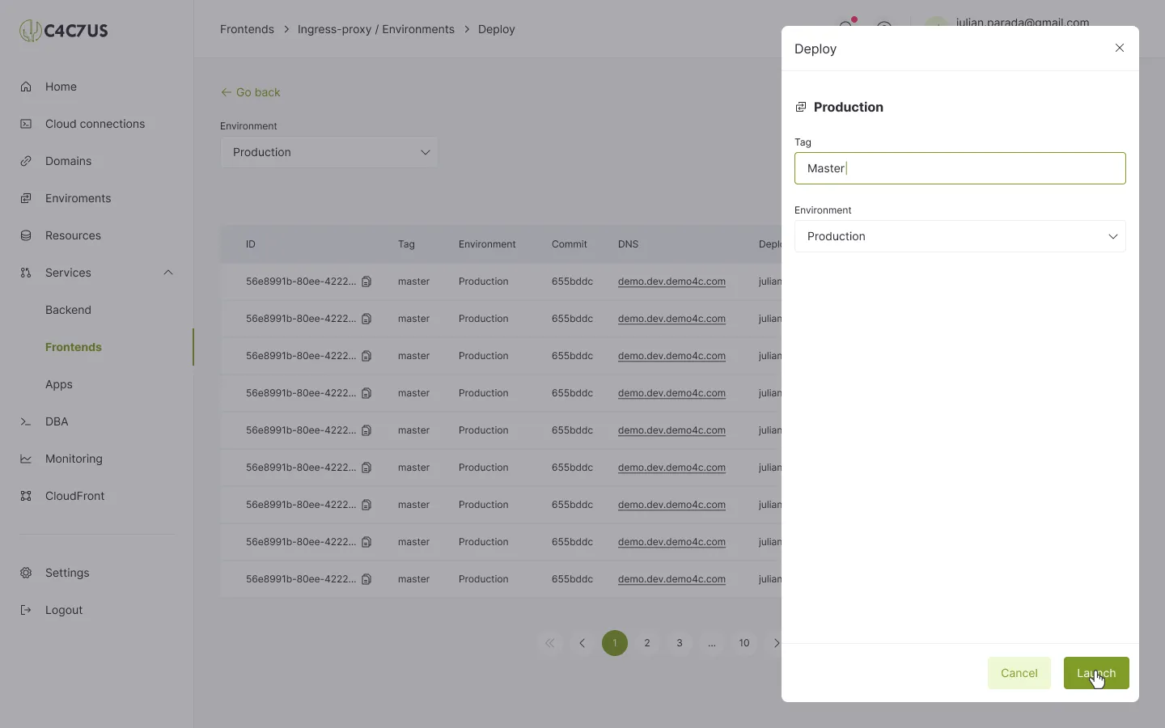Copy ID in the second table row
The width and height of the screenshot is (1165, 728).
[366, 319]
